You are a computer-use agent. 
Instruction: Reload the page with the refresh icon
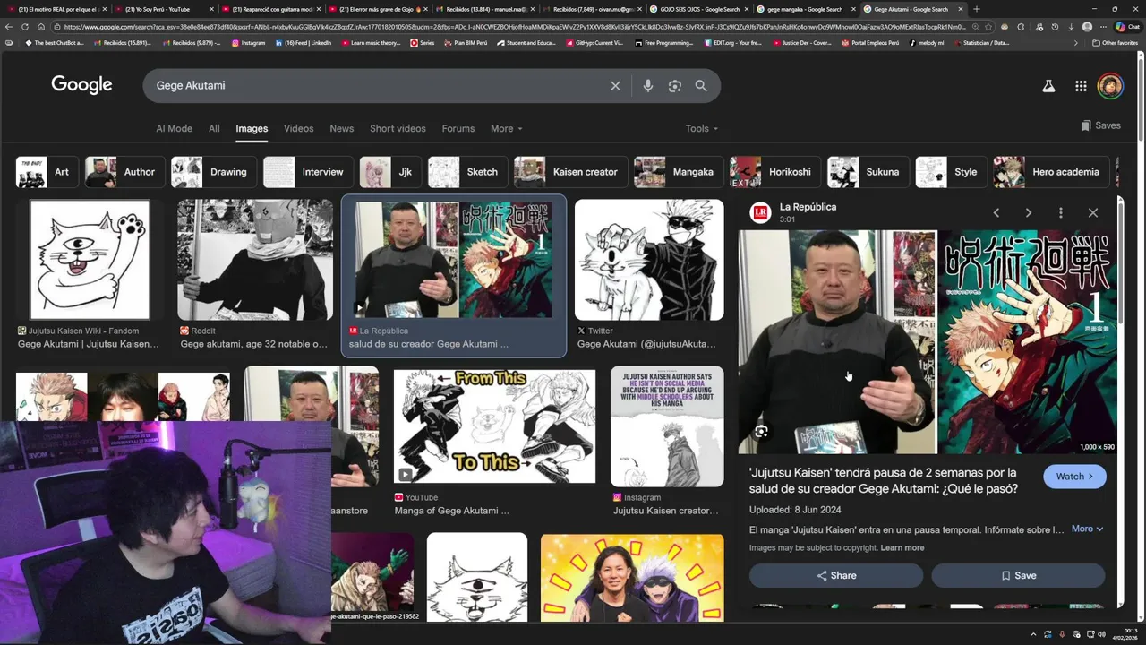(x=25, y=27)
